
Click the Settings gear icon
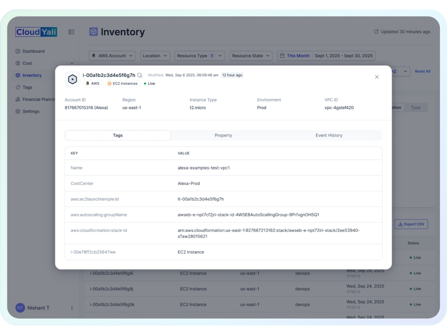click(x=18, y=111)
